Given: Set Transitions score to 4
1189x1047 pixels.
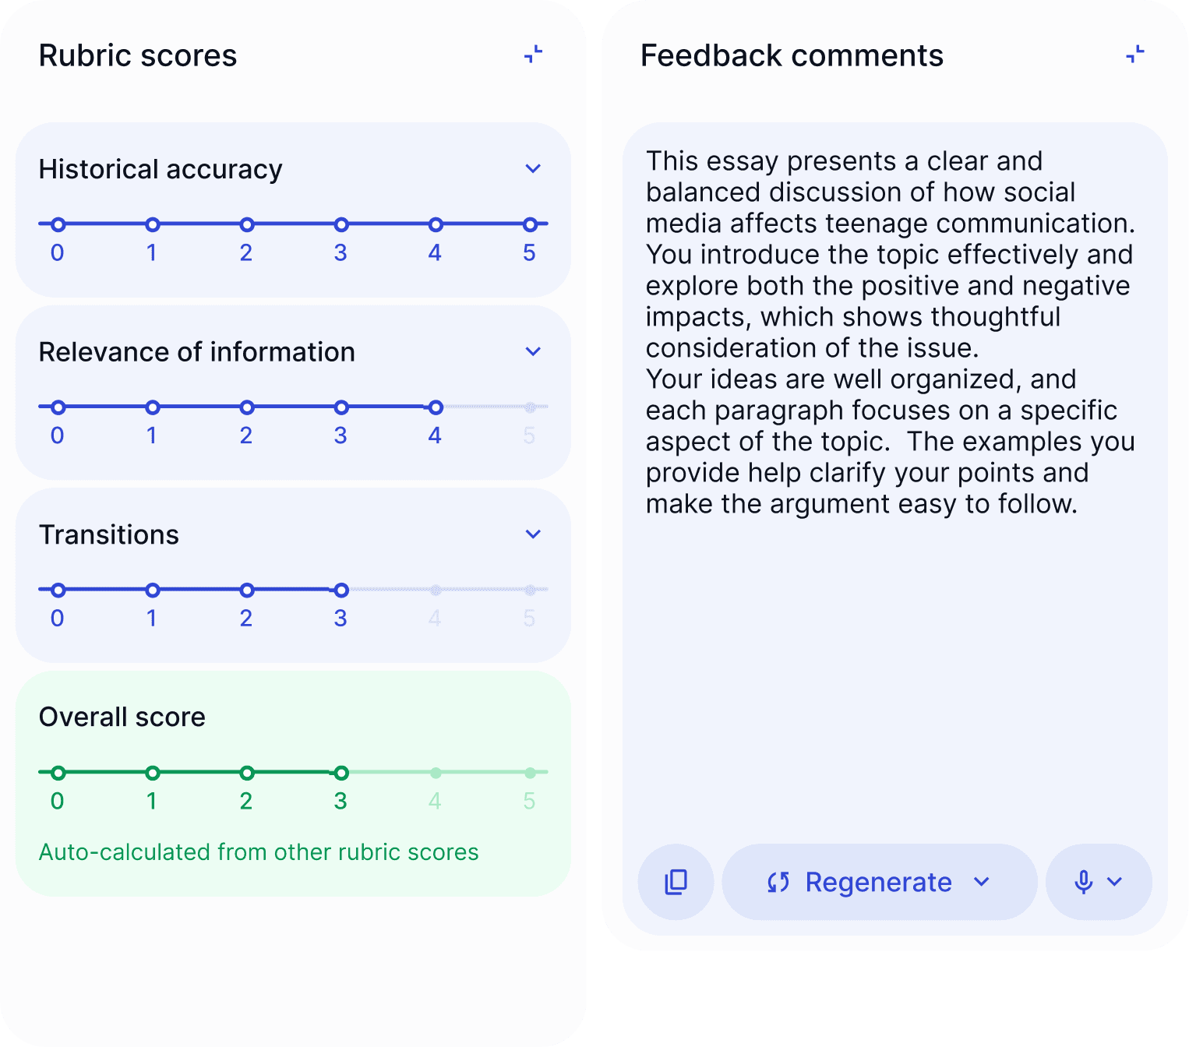Looking at the screenshot, I should 435,590.
